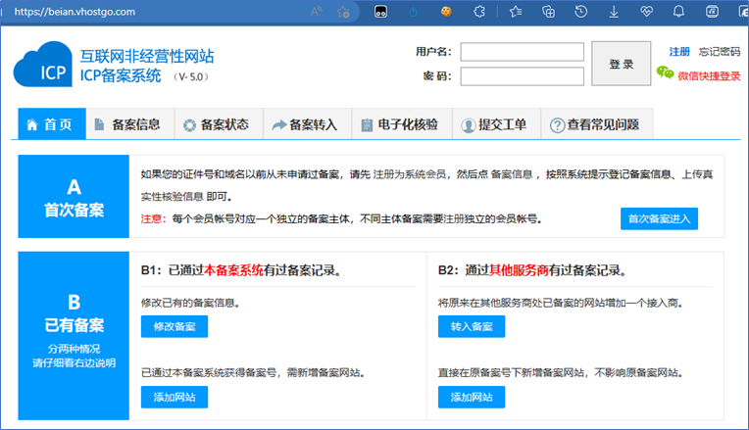Click the WeChat quick login icon
Screen dimensions: 749x430
[x=666, y=73]
